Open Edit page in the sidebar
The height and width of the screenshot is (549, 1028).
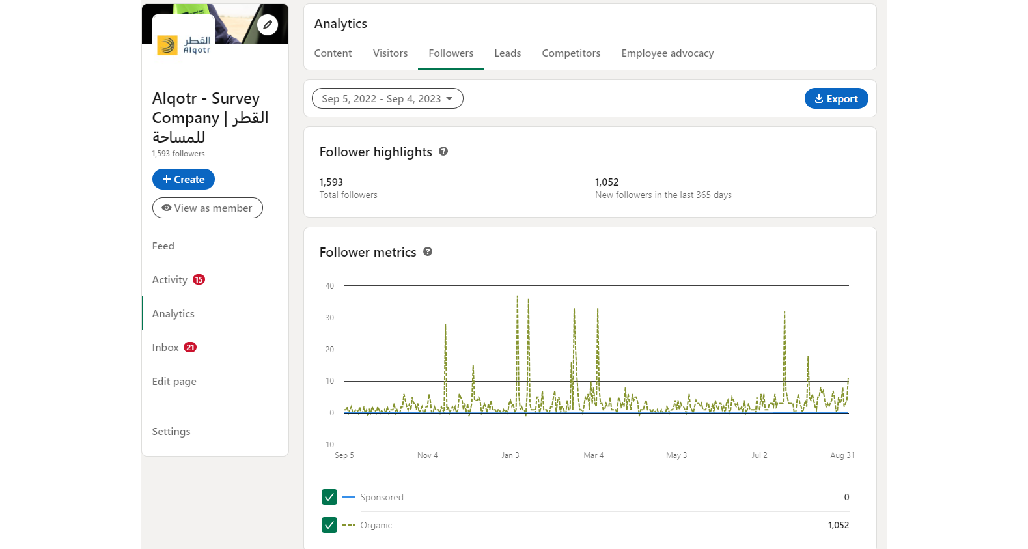tap(174, 381)
